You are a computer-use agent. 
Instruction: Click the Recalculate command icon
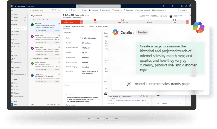[x=125, y=10]
